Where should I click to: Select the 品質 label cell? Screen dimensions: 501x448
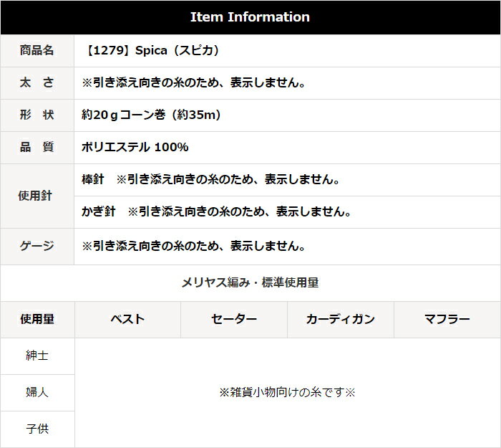[x=37, y=148]
